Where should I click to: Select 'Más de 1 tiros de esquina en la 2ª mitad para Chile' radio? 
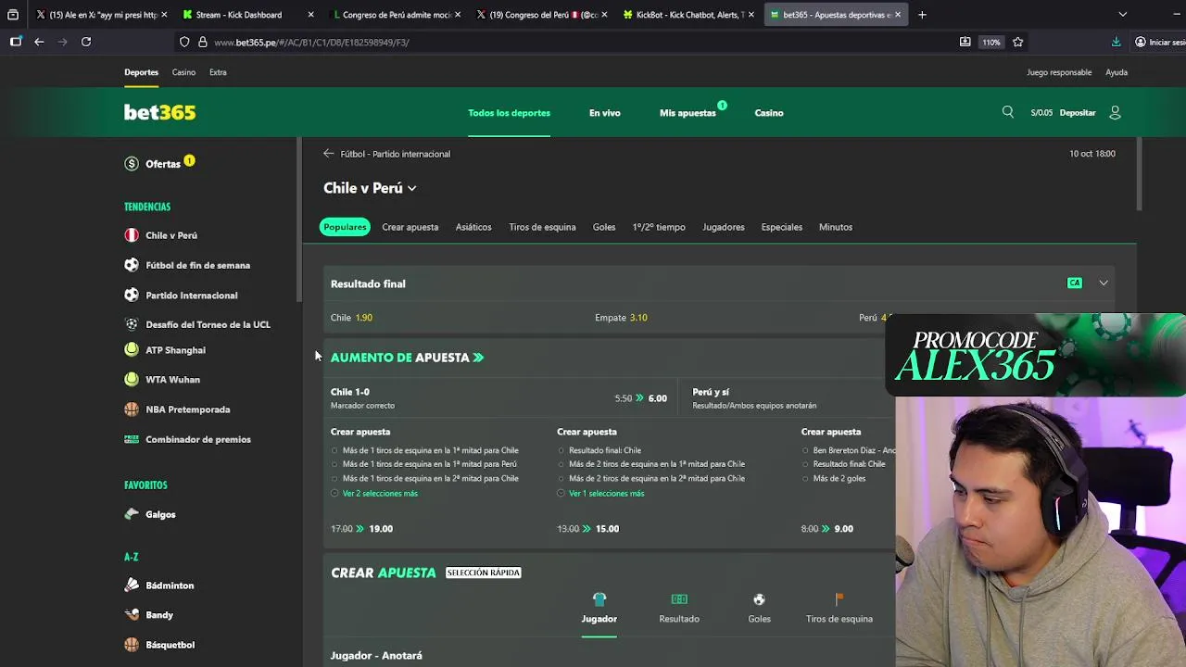point(334,479)
